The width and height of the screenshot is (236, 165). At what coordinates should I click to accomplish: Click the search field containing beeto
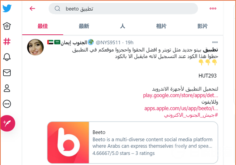tap(123, 8)
